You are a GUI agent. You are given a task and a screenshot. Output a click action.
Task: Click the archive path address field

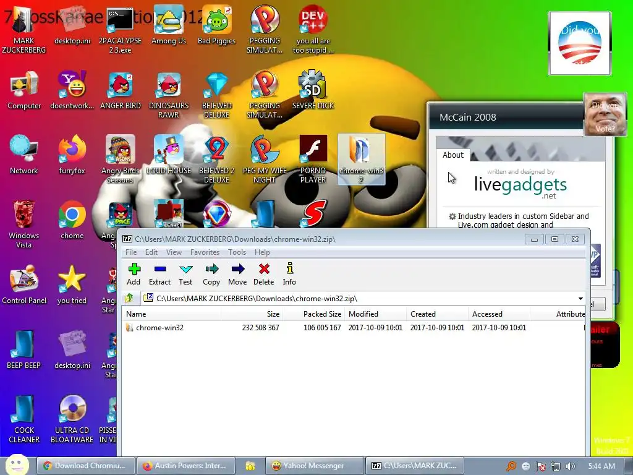tap(359, 299)
